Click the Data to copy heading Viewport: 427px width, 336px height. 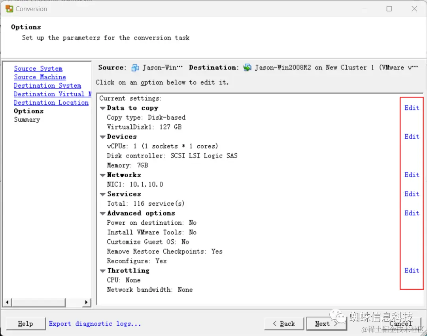tap(132, 108)
